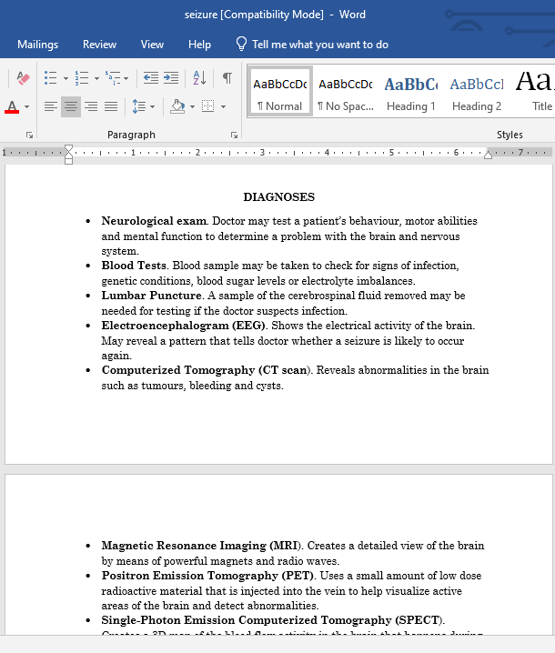Screen dimensions: 555x653
Task: Open the Review tab
Action: pos(99,45)
